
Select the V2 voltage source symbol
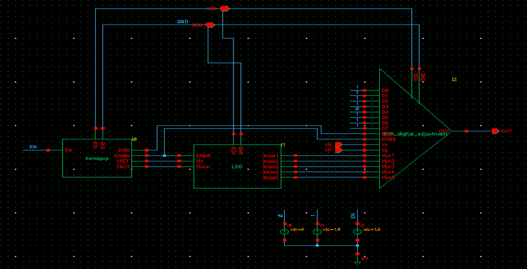[358, 231]
